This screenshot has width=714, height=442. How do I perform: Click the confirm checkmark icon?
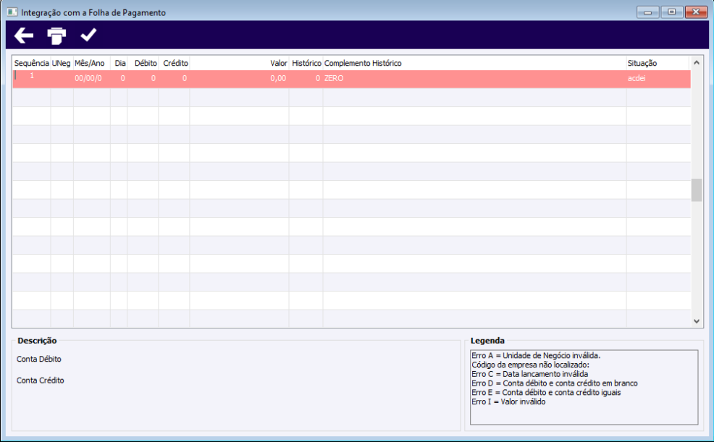(88, 35)
